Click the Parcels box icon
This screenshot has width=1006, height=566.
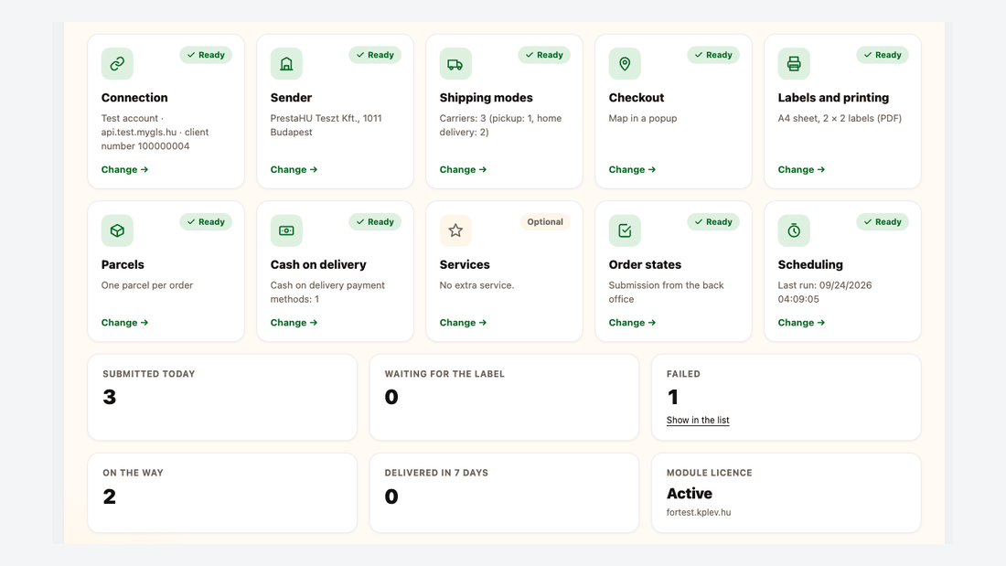[117, 230]
